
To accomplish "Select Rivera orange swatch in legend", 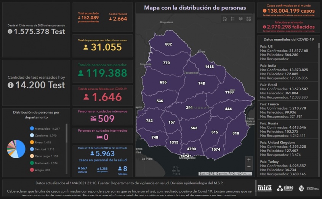I will (32, 142).
